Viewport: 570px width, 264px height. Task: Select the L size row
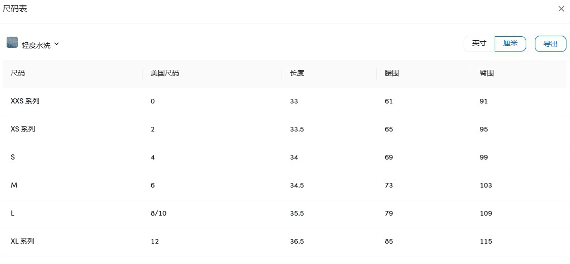13,213
